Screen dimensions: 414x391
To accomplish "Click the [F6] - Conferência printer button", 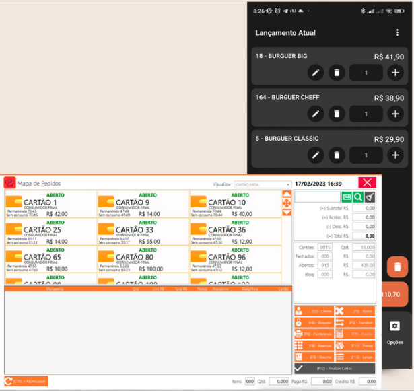I will pos(314,334).
